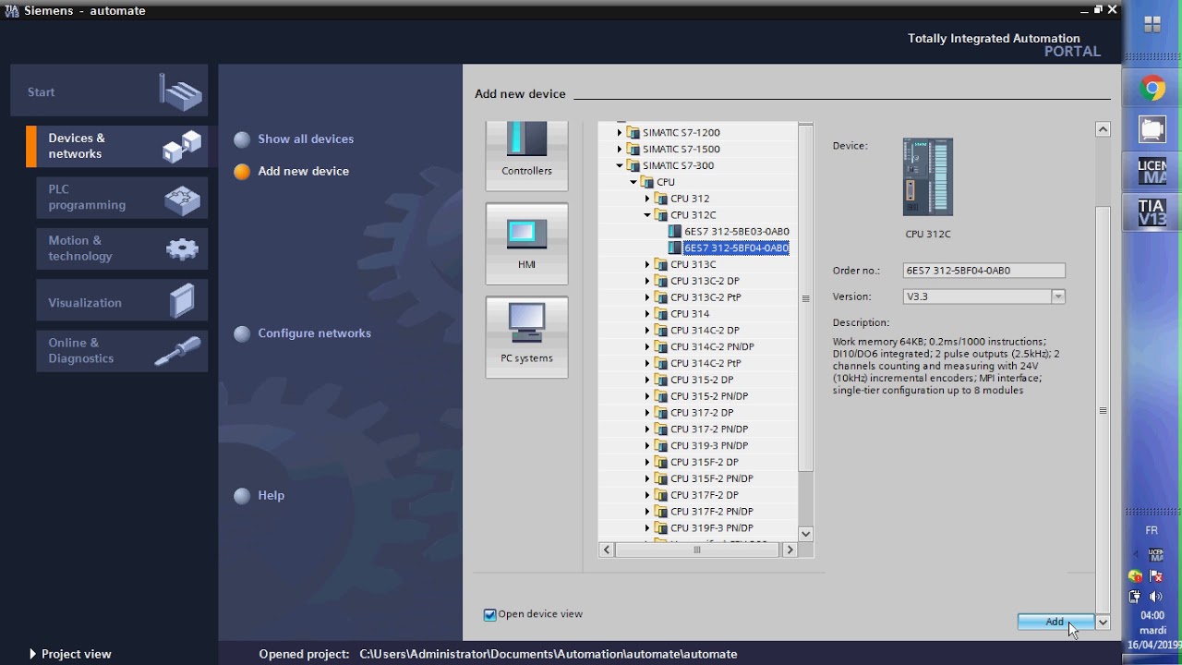Open the Start portal
This screenshot has height=665, width=1182.
tap(109, 91)
